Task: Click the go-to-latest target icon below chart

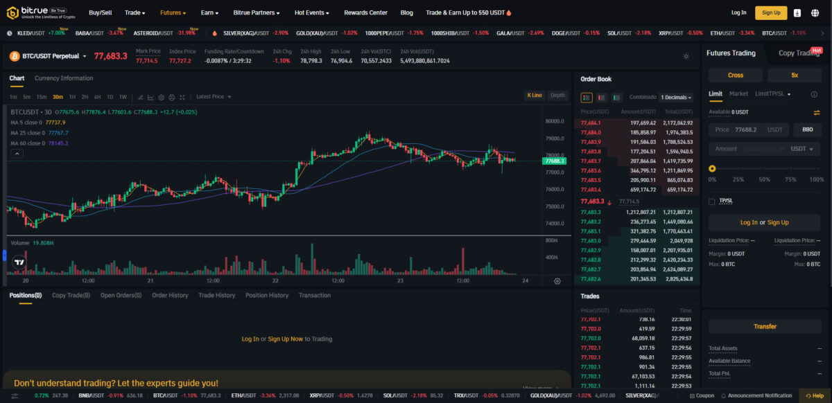Action: (x=557, y=281)
